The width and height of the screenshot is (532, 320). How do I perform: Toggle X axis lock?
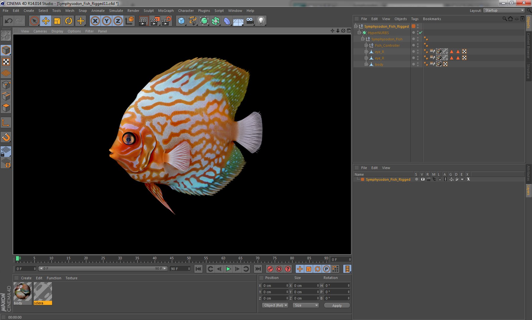point(95,21)
